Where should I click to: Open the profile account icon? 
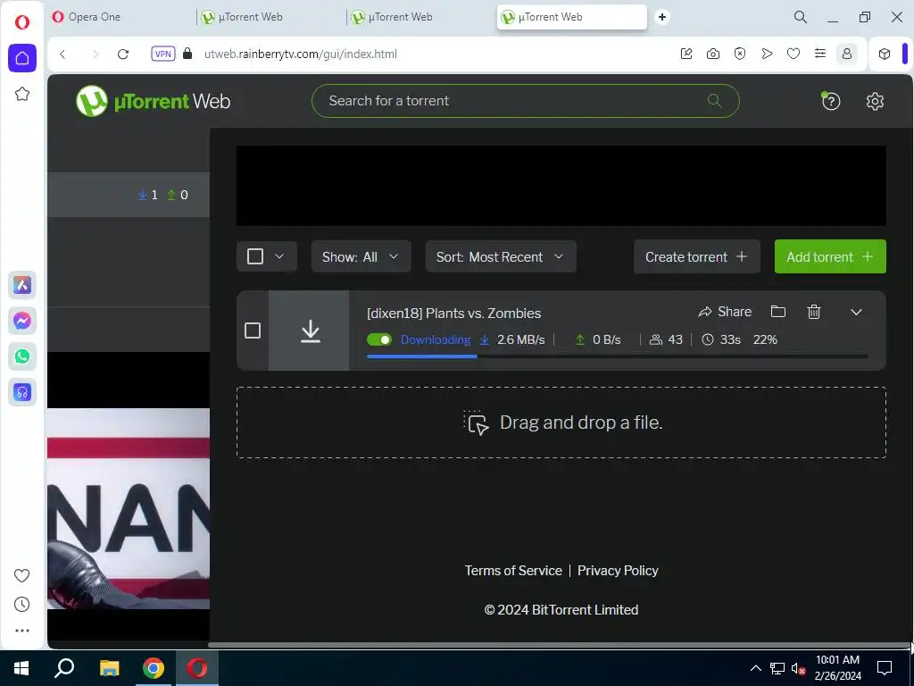846,54
